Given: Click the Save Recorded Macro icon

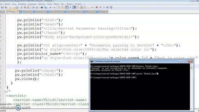Looking at the screenshot, I should [111, 7].
